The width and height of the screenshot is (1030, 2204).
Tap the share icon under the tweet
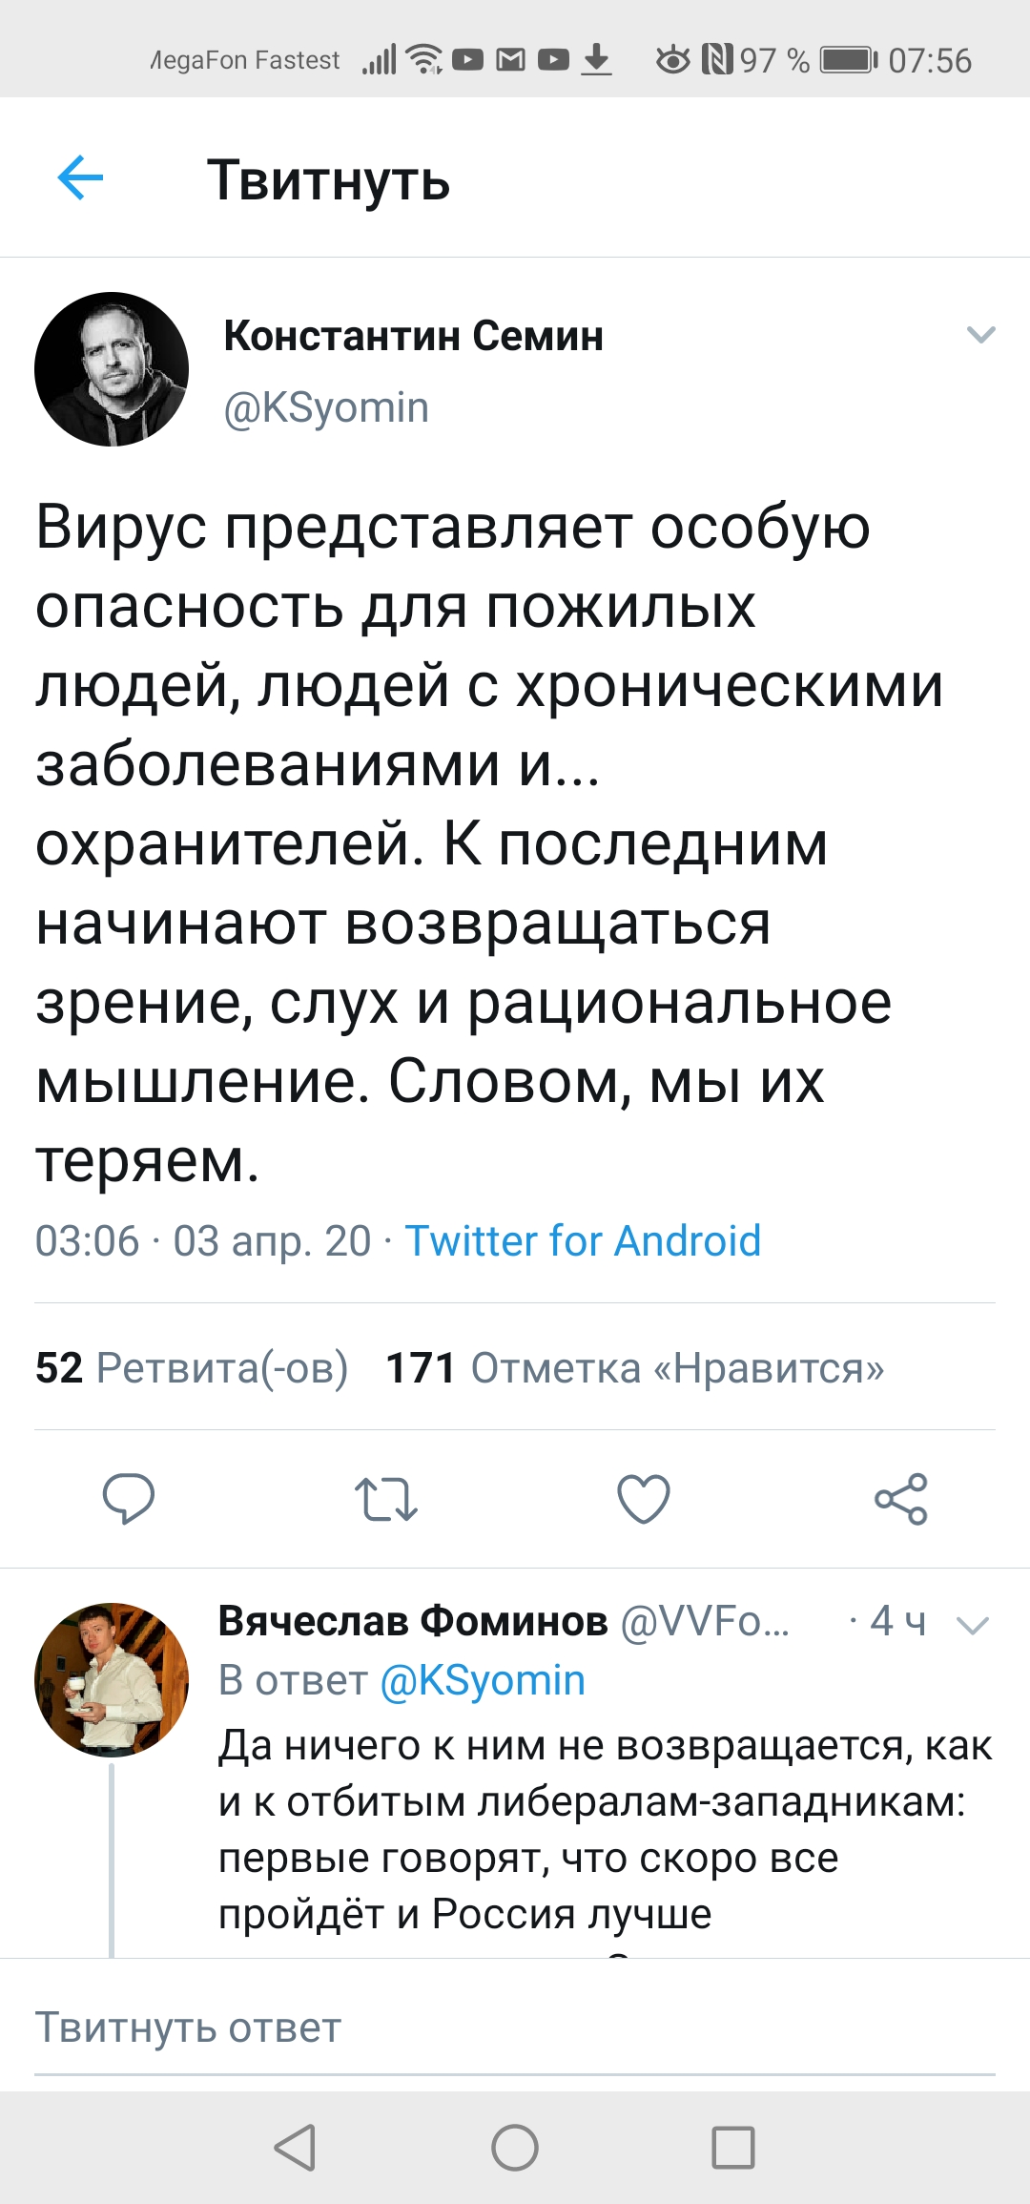[x=901, y=1498]
